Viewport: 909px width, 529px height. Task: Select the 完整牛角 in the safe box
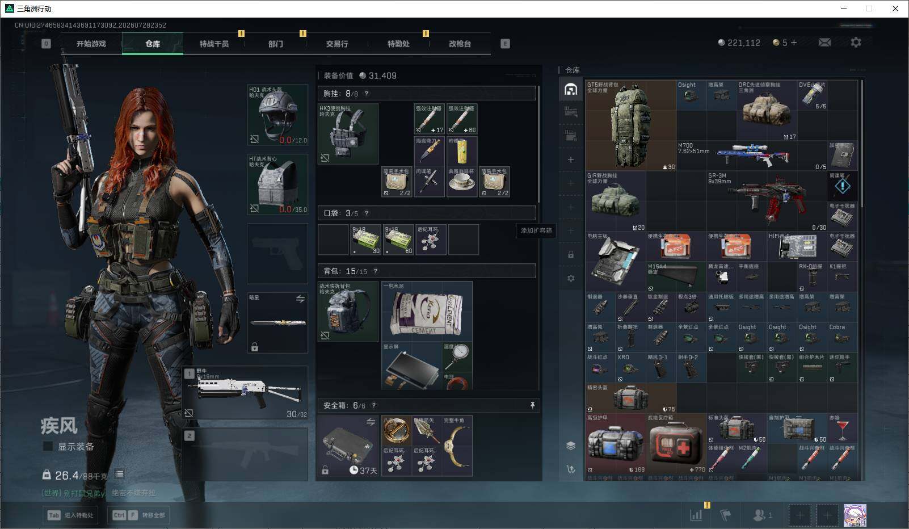[x=457, y=446]
